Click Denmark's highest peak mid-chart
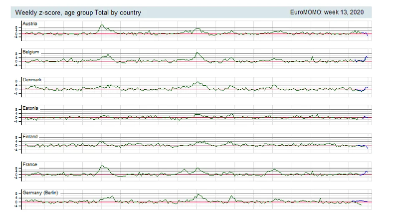The height and width of the screenshot is (216, 395). tap(198, 82)
